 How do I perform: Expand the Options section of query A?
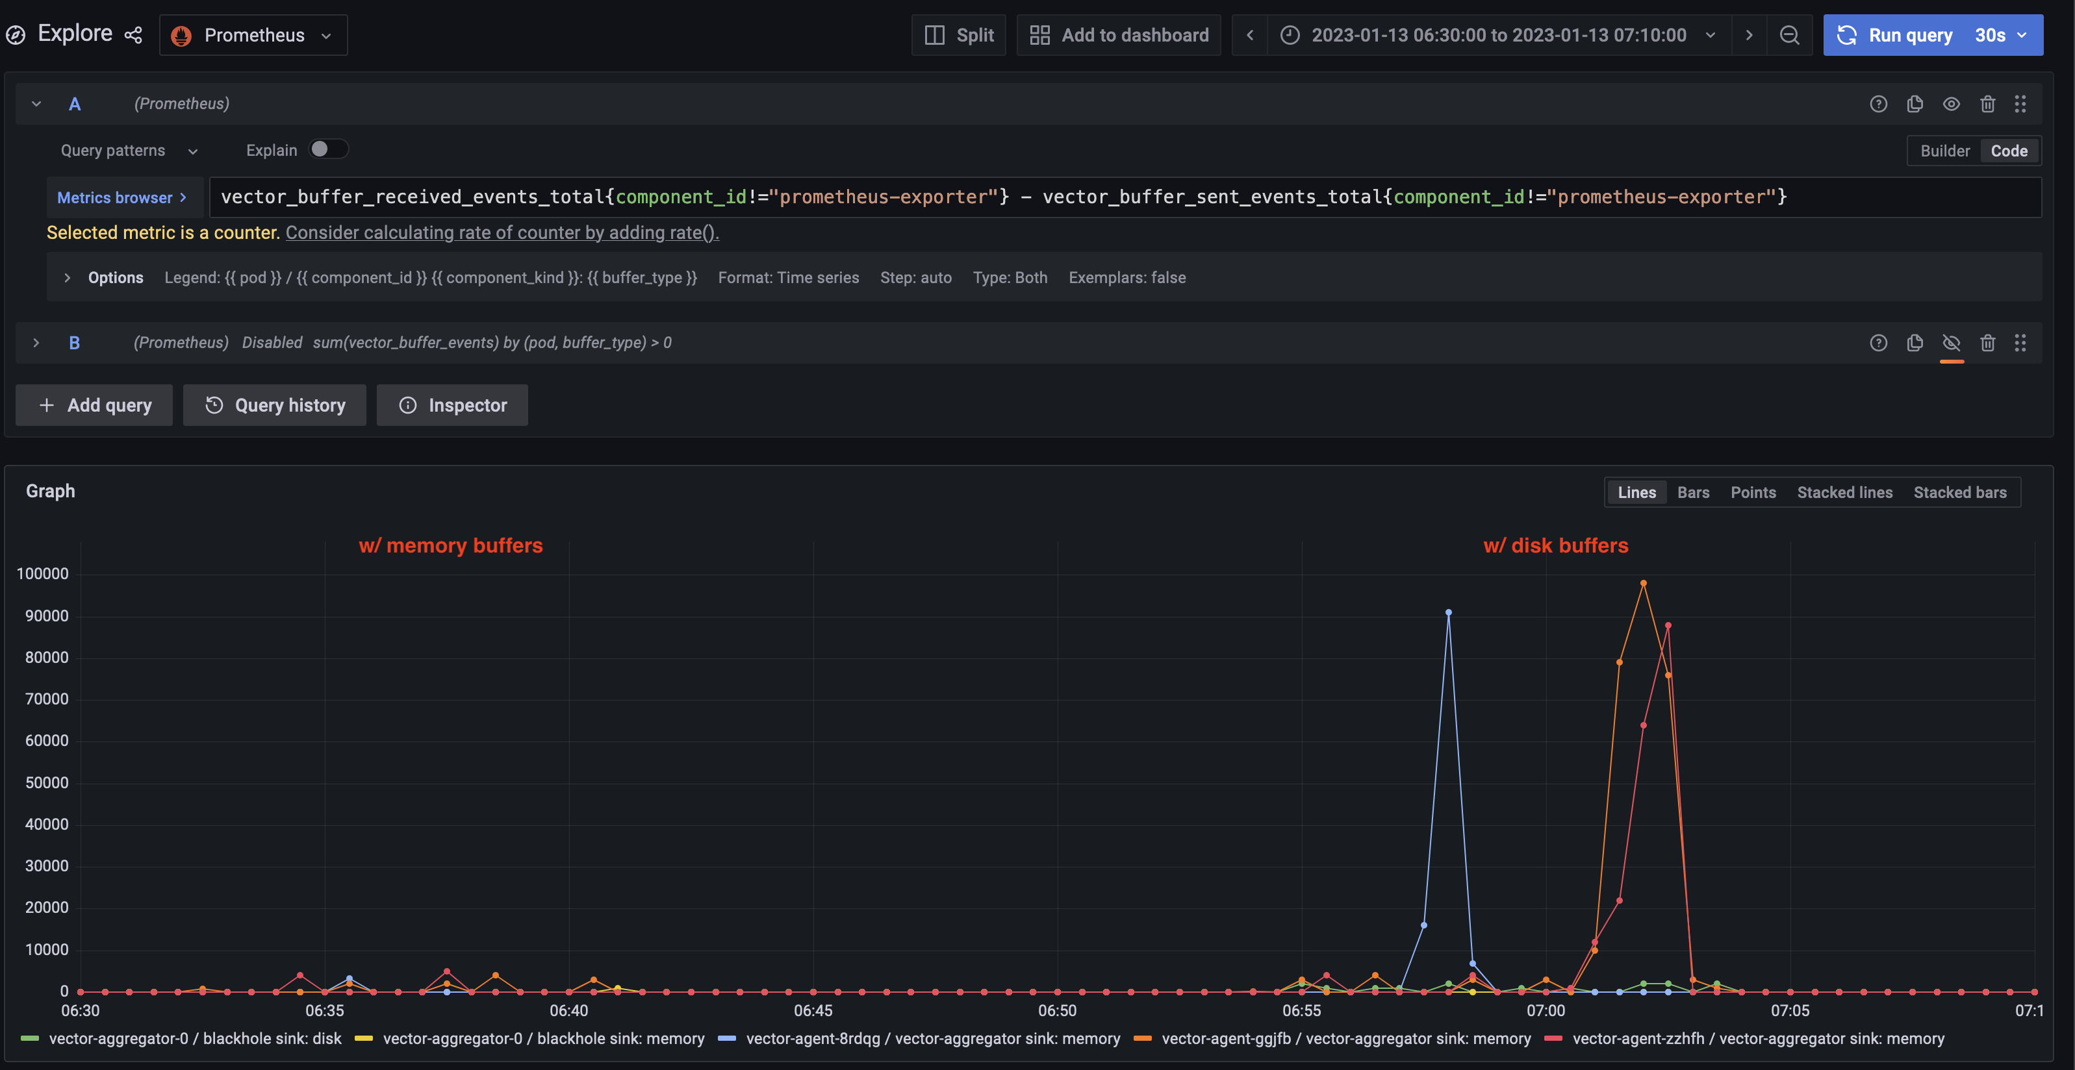point(68,277)
